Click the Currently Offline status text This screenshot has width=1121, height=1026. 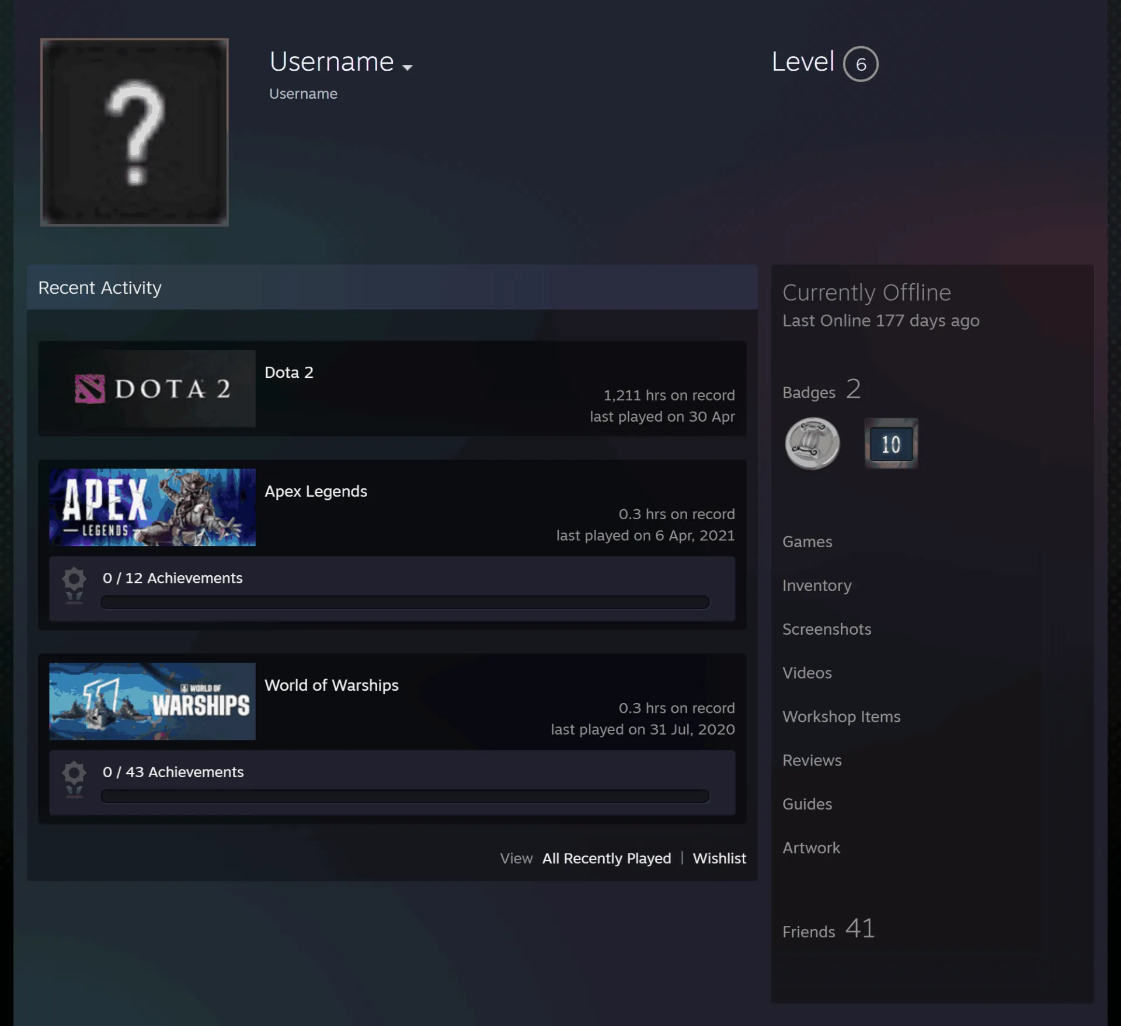point(866,293)
